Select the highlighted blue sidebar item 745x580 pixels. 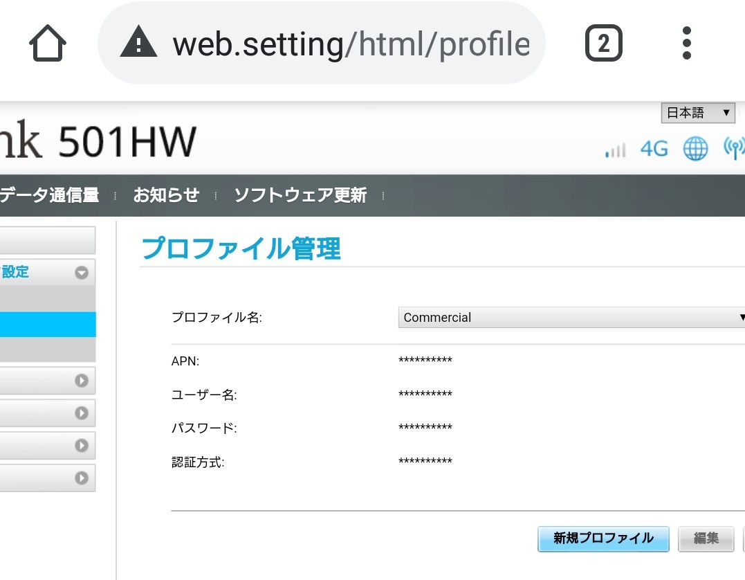(x=47, y=325)
